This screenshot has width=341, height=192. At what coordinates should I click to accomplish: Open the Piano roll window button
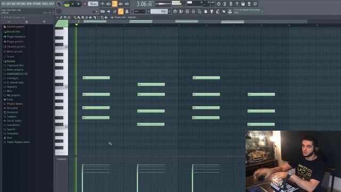[181, 11]
